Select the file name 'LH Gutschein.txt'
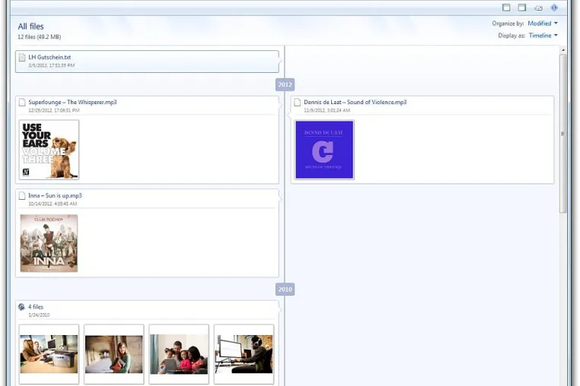The image size is (580, 386). pyautogui.click(x=49, y=57)
